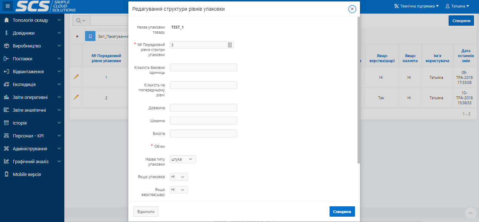Click the Топологія складу warehouse icon
Viewport: 479px width, 222px height.
(6, 20)
